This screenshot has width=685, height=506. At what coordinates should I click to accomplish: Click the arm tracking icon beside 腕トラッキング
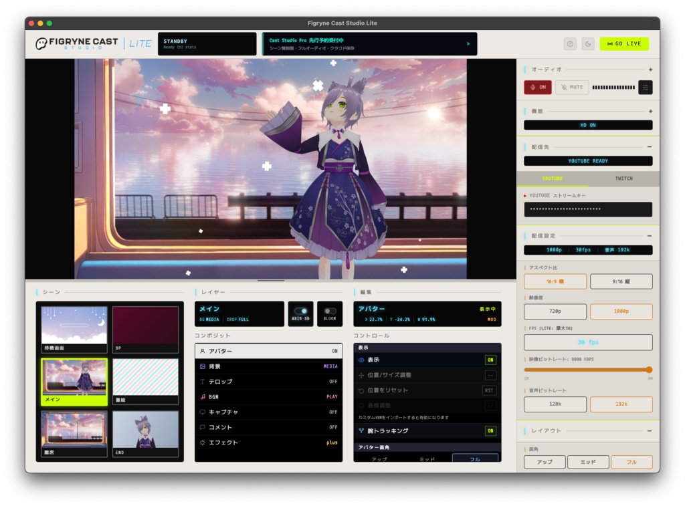coord(361,431)
